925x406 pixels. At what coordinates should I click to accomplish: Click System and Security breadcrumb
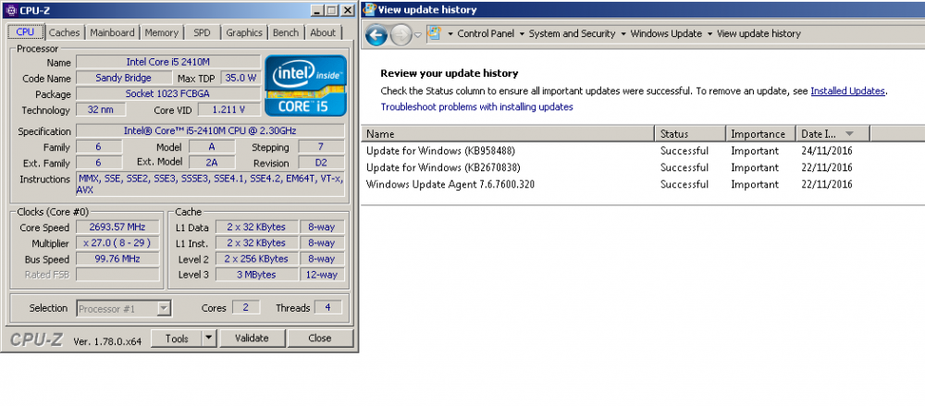coord(573,33)
